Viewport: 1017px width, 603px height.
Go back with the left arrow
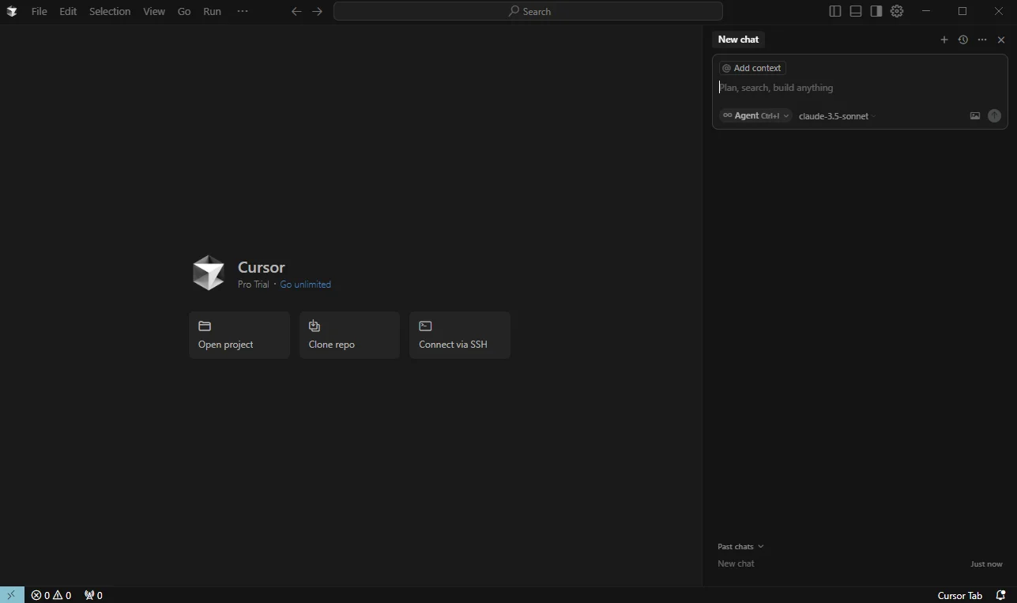point(296,11)
